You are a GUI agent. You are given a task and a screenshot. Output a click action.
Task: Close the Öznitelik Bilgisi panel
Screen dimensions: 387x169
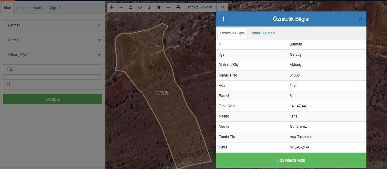click(x=360, y=19)
